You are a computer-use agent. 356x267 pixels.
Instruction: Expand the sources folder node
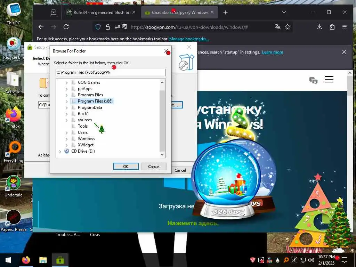[66, 120]
